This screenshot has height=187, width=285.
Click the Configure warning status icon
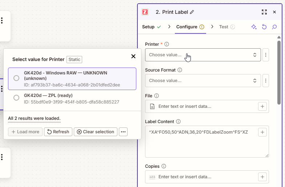pyautogui.click(x=202, y=27)
